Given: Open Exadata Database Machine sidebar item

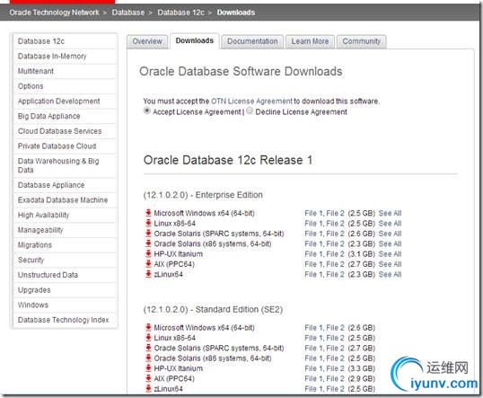Looking at the screenshot, I should tap(65, 200).
